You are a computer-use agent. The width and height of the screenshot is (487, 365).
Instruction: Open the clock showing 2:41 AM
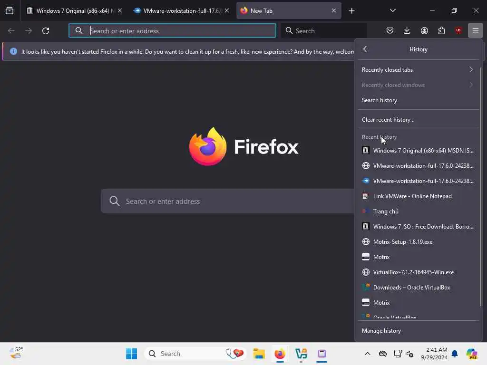point(434,354)
